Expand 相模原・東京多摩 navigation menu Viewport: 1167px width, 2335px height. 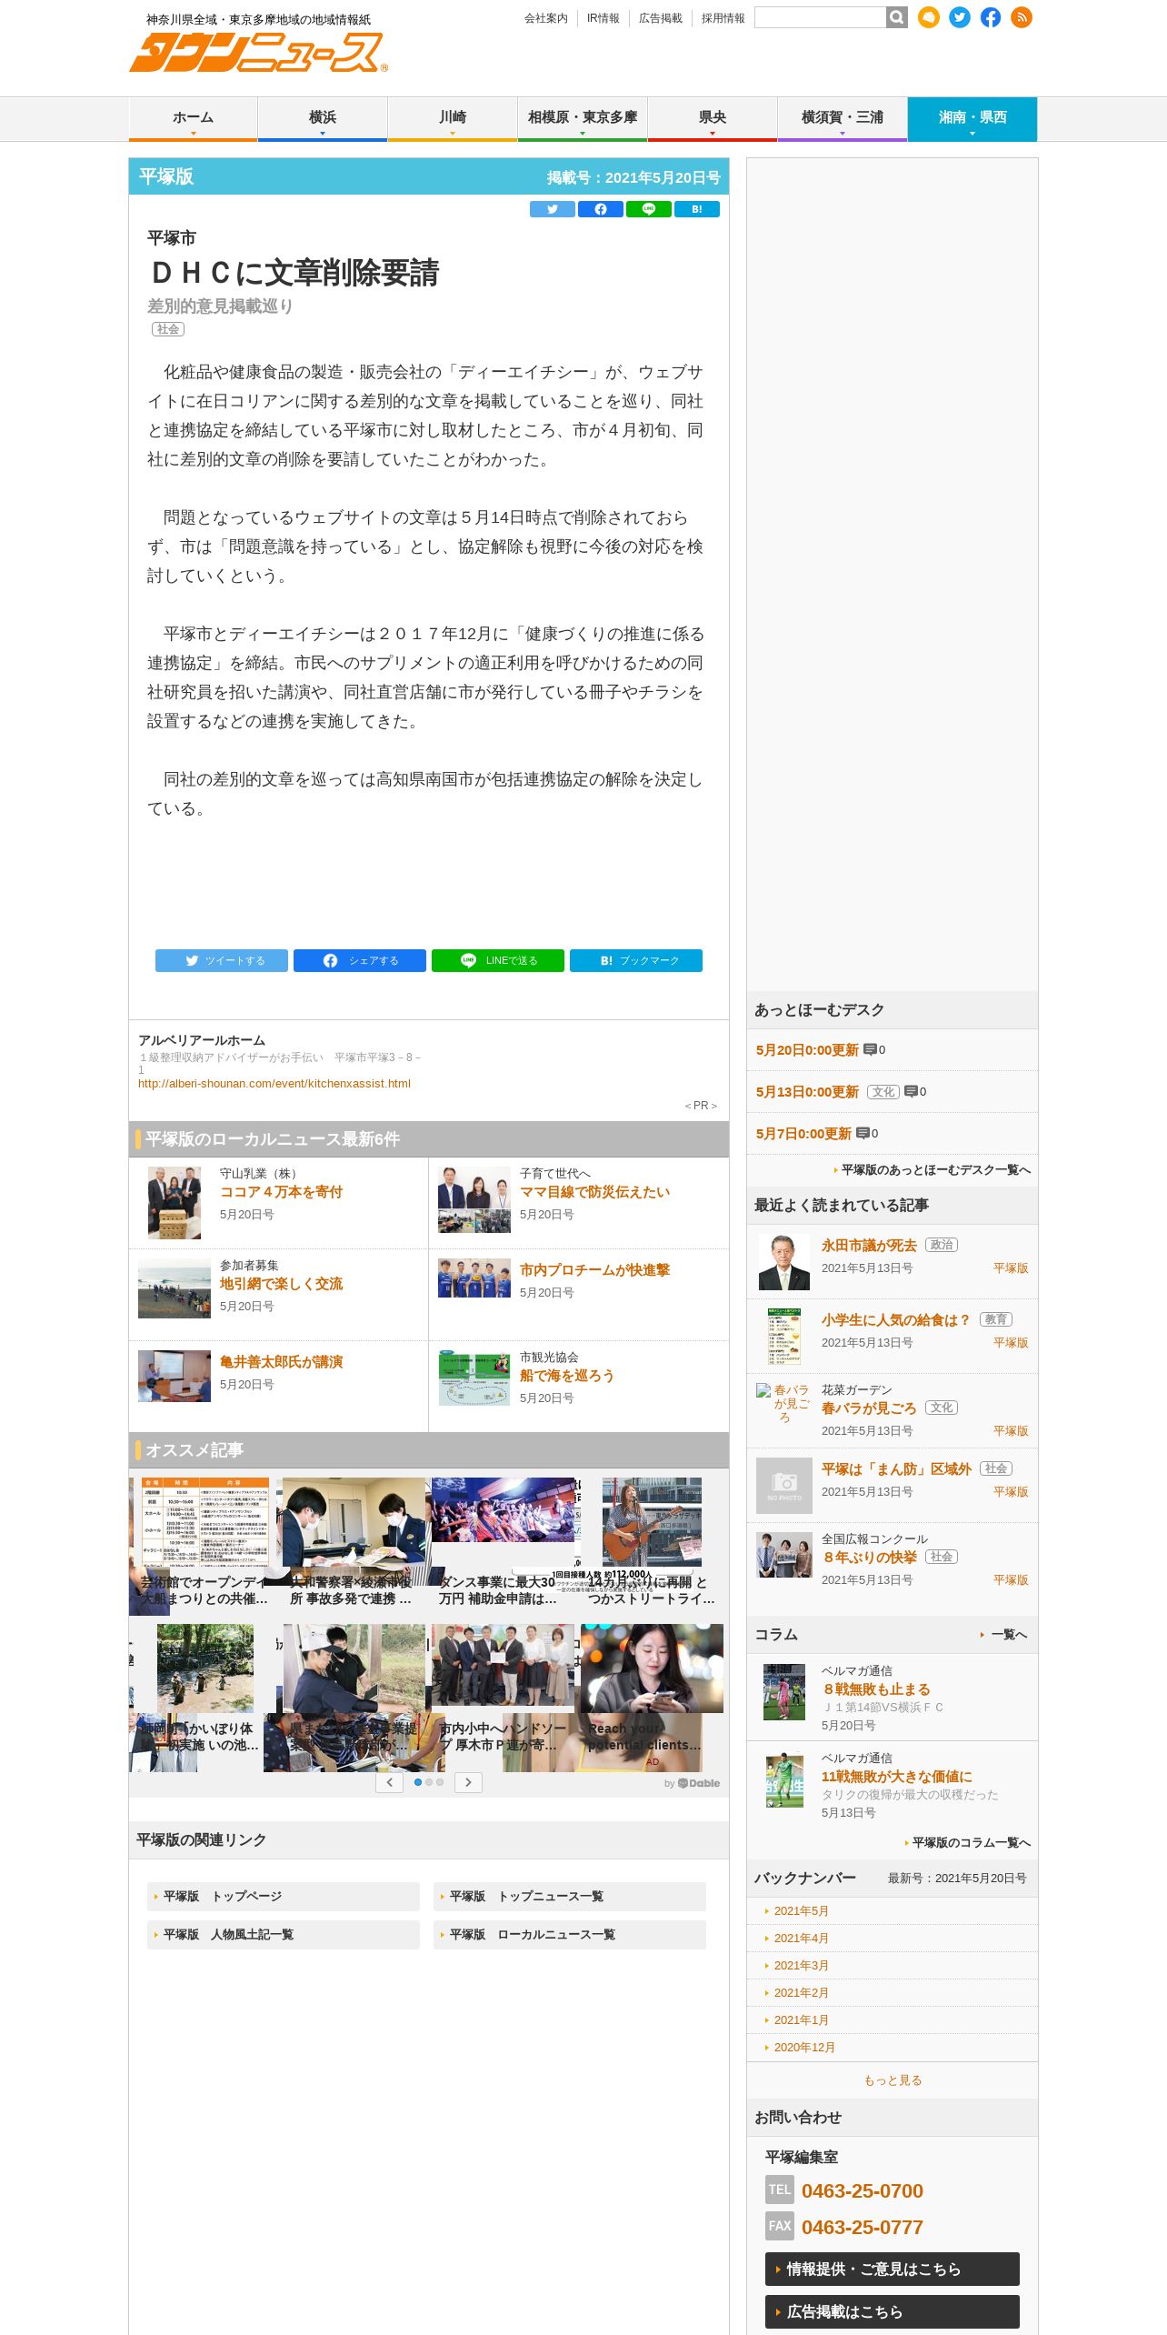coord(583,118)
